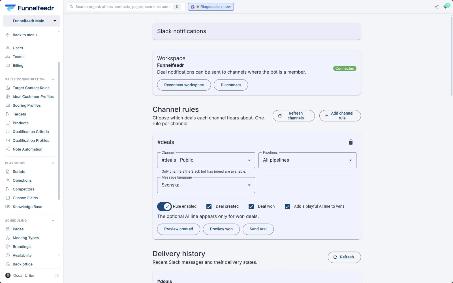The height and width of the screenshot is (283, 453).
Task: Open the Channel dropdown showing #deals
Action: tap(206, 160)
